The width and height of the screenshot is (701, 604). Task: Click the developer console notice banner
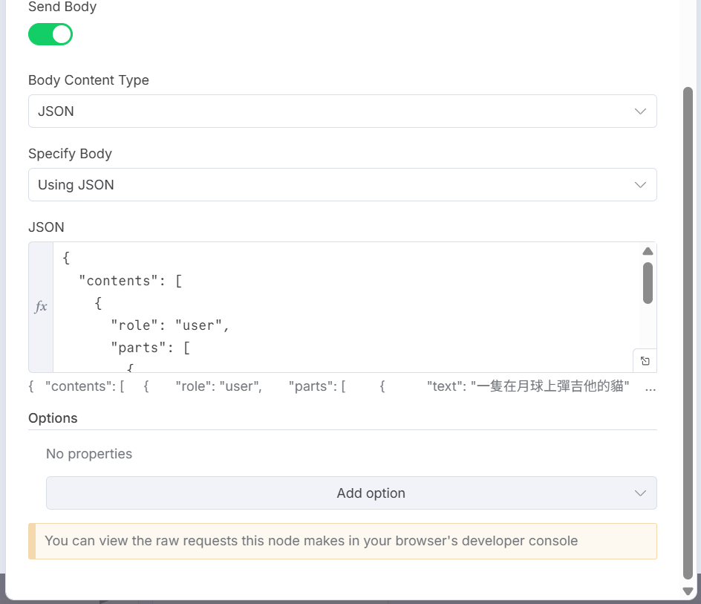point(342,541)
